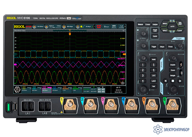The width and height of the screenshot is (192, 137).
Task: Toggle hardware channel 5 key
Action: point(154,65)
